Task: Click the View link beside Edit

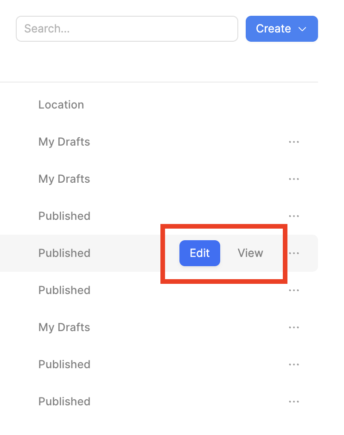Action: pyautogui.click(x=250, y=253)
